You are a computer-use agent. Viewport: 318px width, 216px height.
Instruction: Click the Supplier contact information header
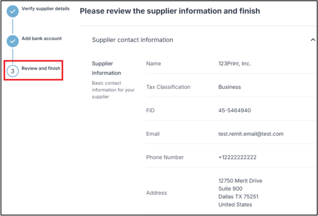132,40
